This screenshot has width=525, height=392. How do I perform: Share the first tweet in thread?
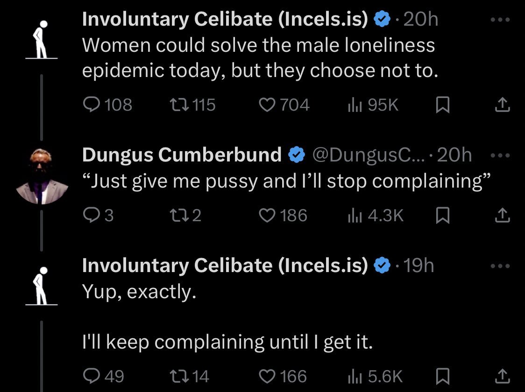tap(502, 105)
